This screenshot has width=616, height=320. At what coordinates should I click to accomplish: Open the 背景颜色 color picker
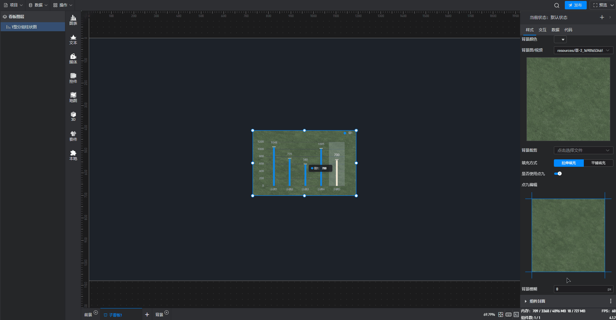click(560, 39)
